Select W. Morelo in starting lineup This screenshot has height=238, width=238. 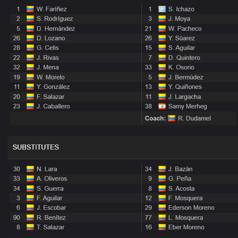(x=51, y=77)
